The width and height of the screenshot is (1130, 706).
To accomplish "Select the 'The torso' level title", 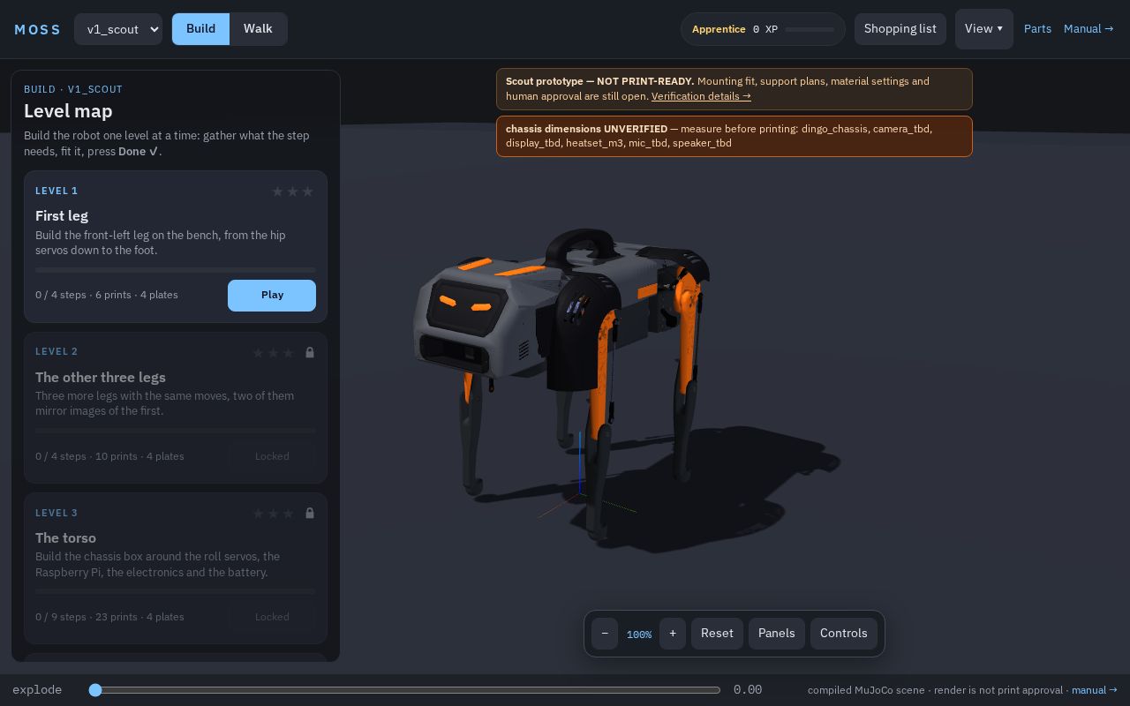I will click(66, 537).
